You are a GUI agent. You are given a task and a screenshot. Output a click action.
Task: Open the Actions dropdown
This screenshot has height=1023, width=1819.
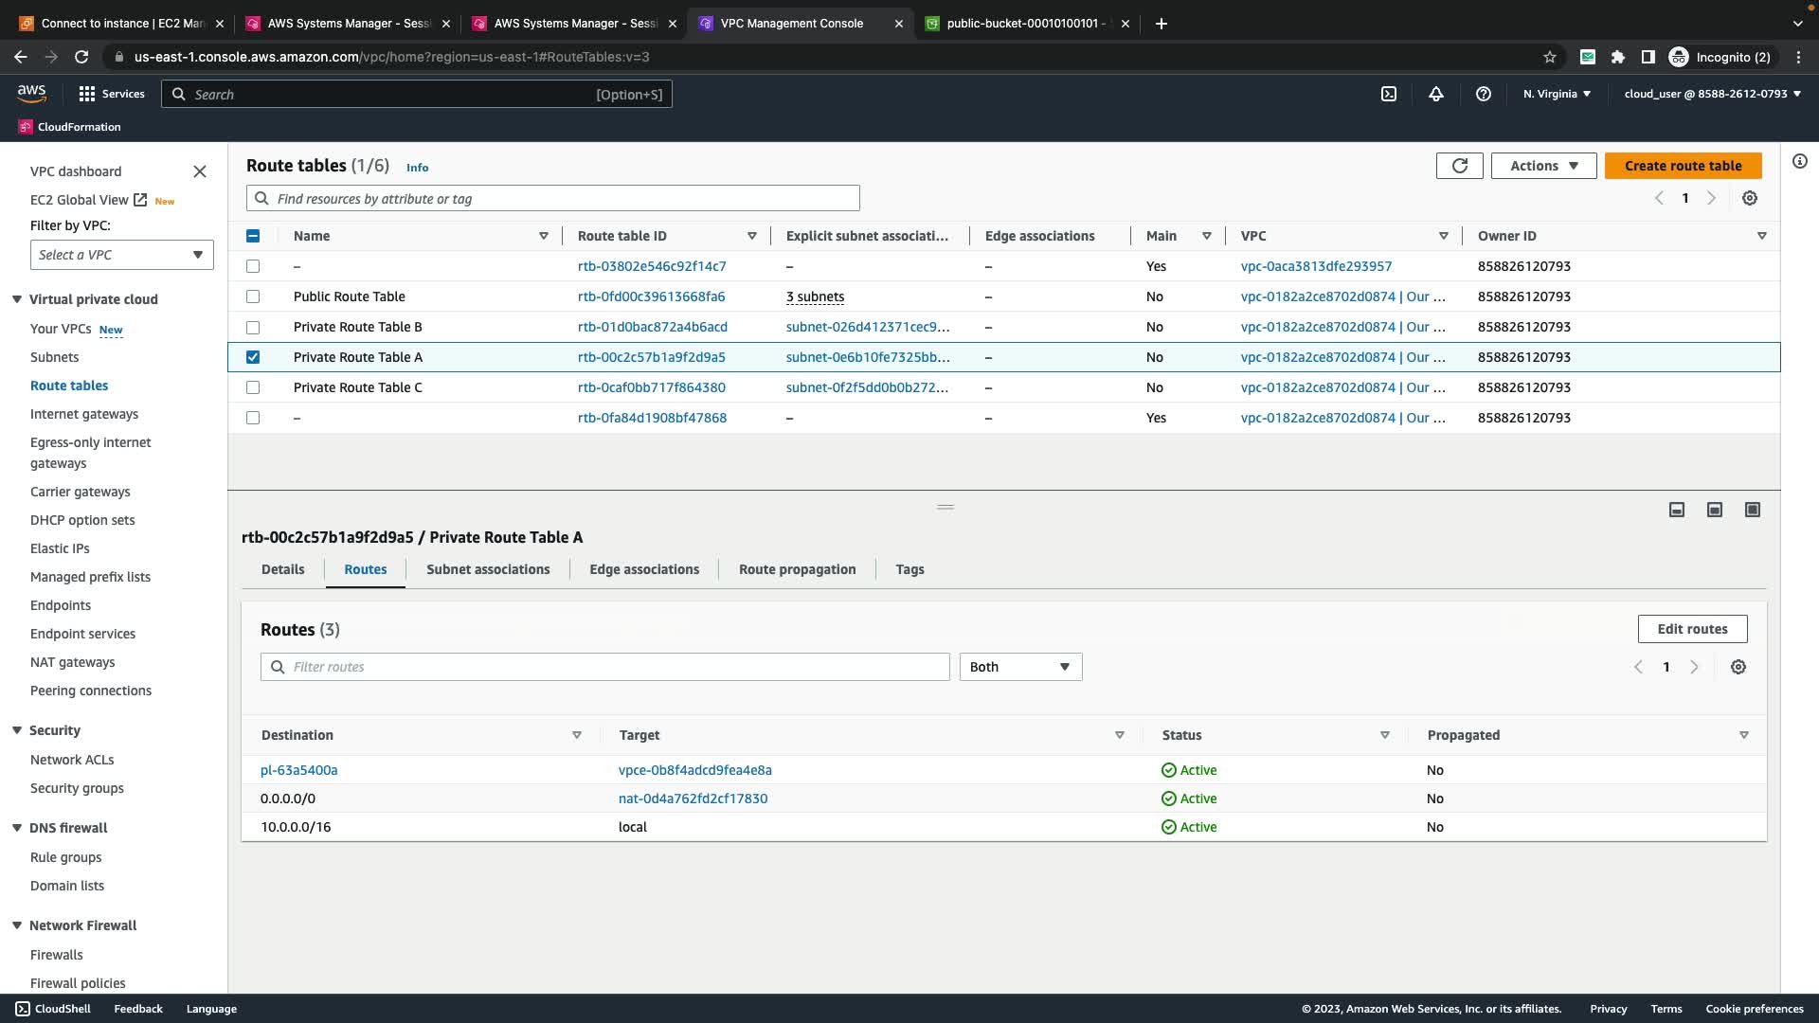1543,166
